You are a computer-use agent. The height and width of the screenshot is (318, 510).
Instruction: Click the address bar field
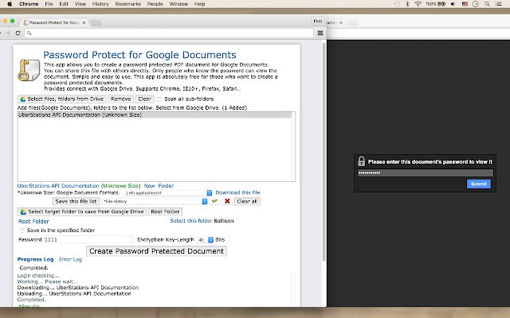[169, 33]
